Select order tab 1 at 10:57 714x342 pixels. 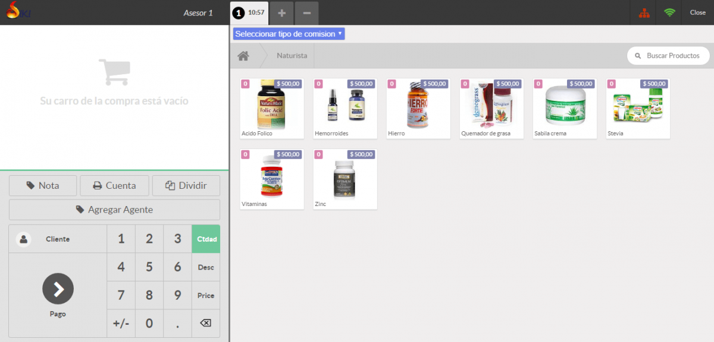[x=249, y=12]
